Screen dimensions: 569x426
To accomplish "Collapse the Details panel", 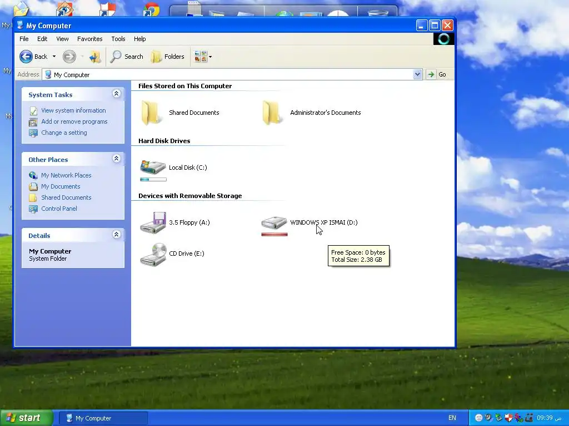I will coord(117,235).
